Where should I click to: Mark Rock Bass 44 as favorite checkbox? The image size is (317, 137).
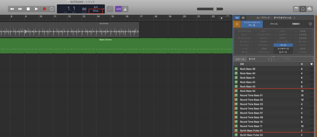coord(311,91)
